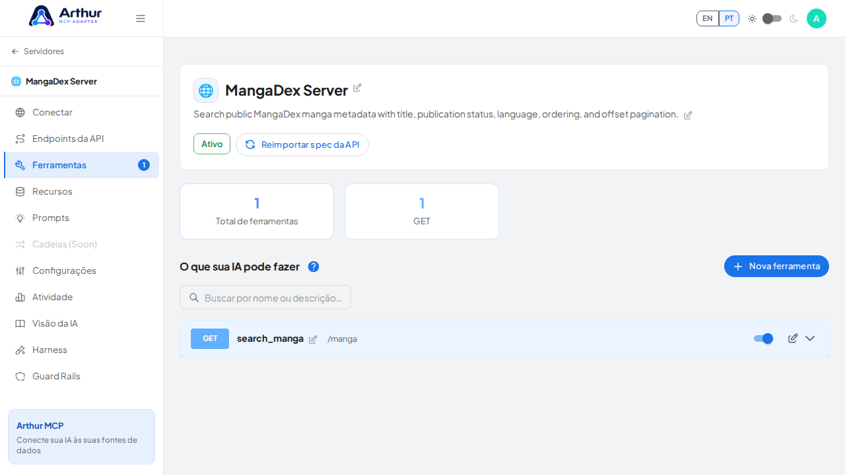This screenshot has width=845, height=475.
Task: Click the large globe icon beside server title
Action: [x=206, y=90]
